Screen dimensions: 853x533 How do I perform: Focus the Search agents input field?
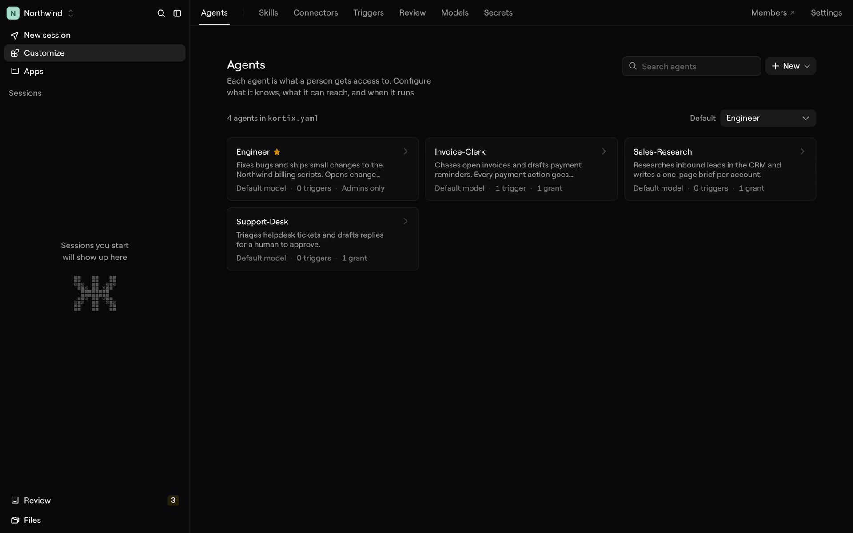(691, 66)
